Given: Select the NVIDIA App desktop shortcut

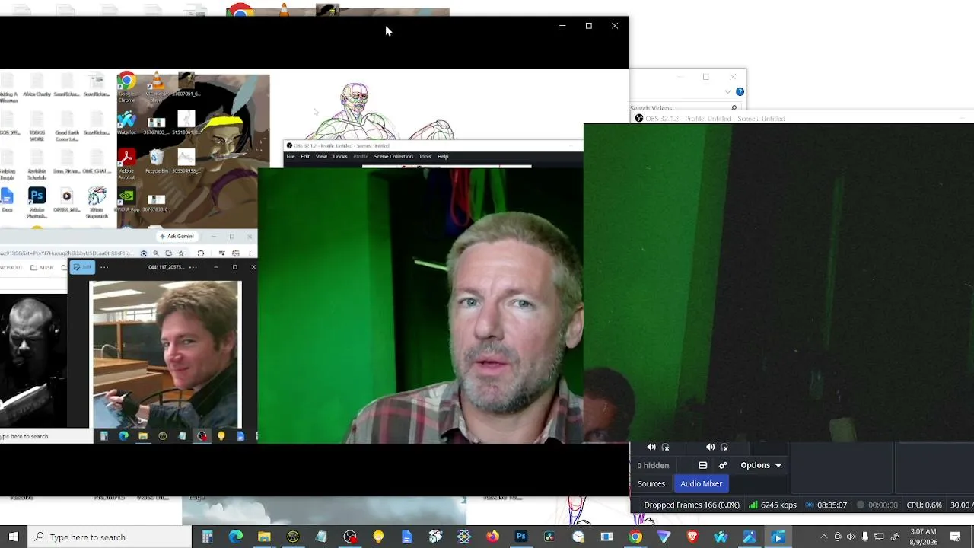Looking at the screenshot, I should [127, 200].
